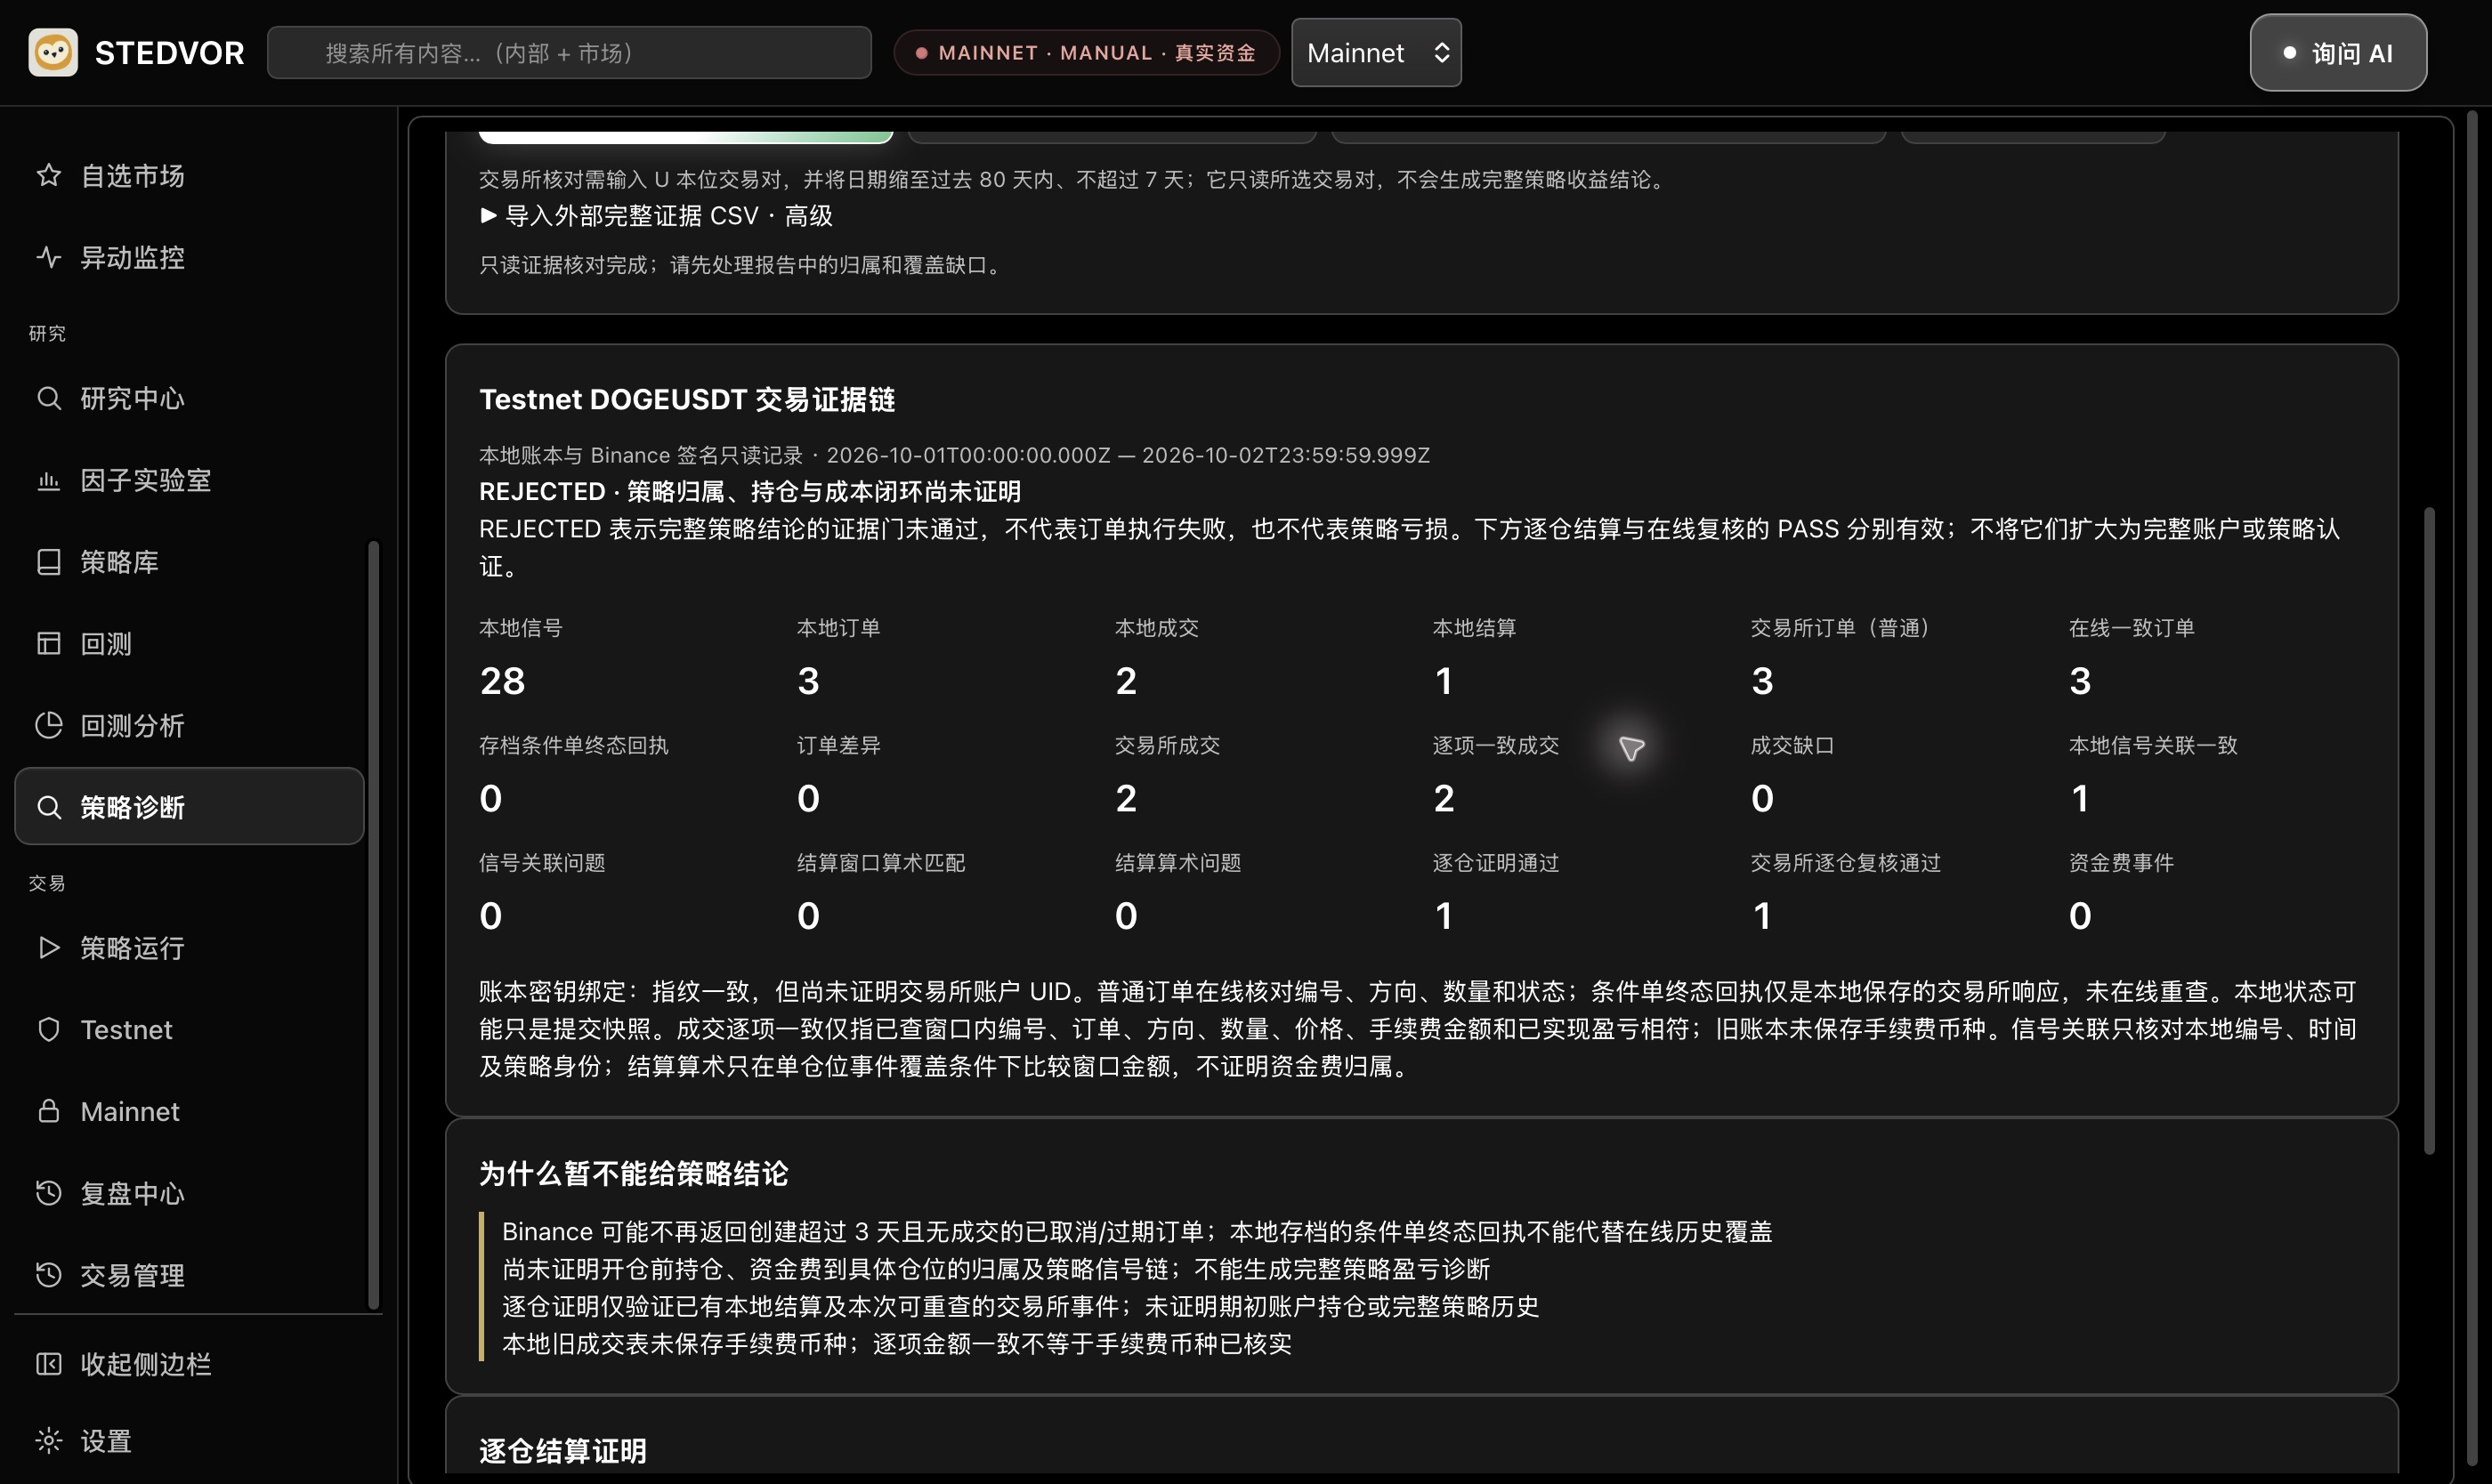Viewport: 2492px width, 1484px height.
Task: Click the 逐仓结算证明 heading
Action: tap(562, 1451)
